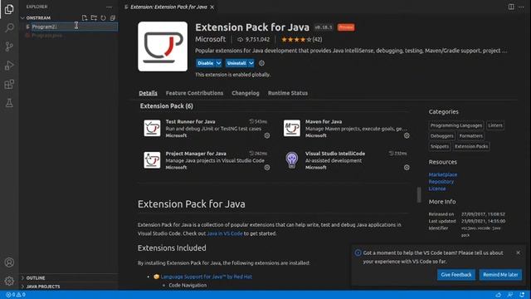Switch to the Runtime Status tab
The width and height of the screenshot is (531, 299).
(x=288, y=93)
